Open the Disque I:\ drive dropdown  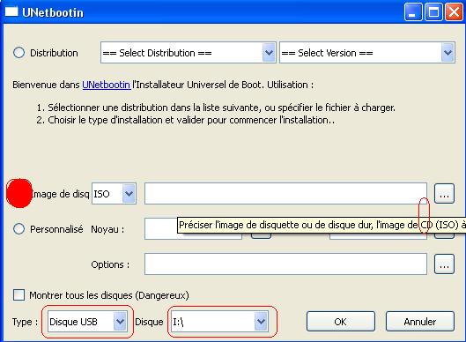click(220, 322)
